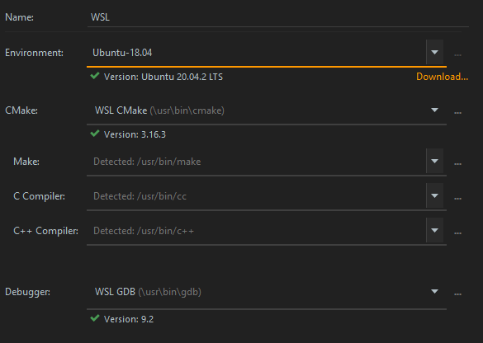Expand the C++ Compiler dropdown arrow

point(434,230)
